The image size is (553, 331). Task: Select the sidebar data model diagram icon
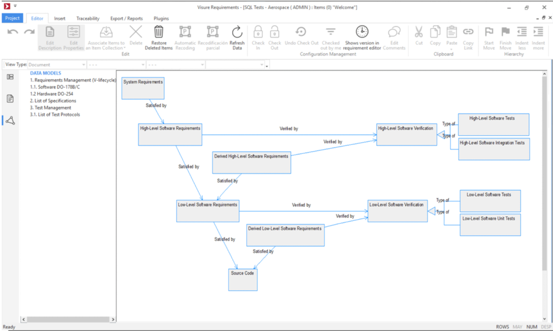(x=10, y=120)
